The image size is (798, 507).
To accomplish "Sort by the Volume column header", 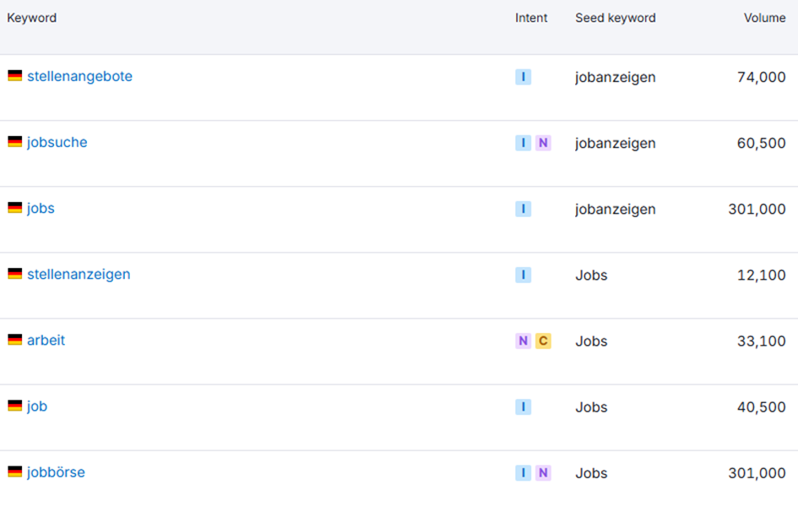I will point(764,18).
